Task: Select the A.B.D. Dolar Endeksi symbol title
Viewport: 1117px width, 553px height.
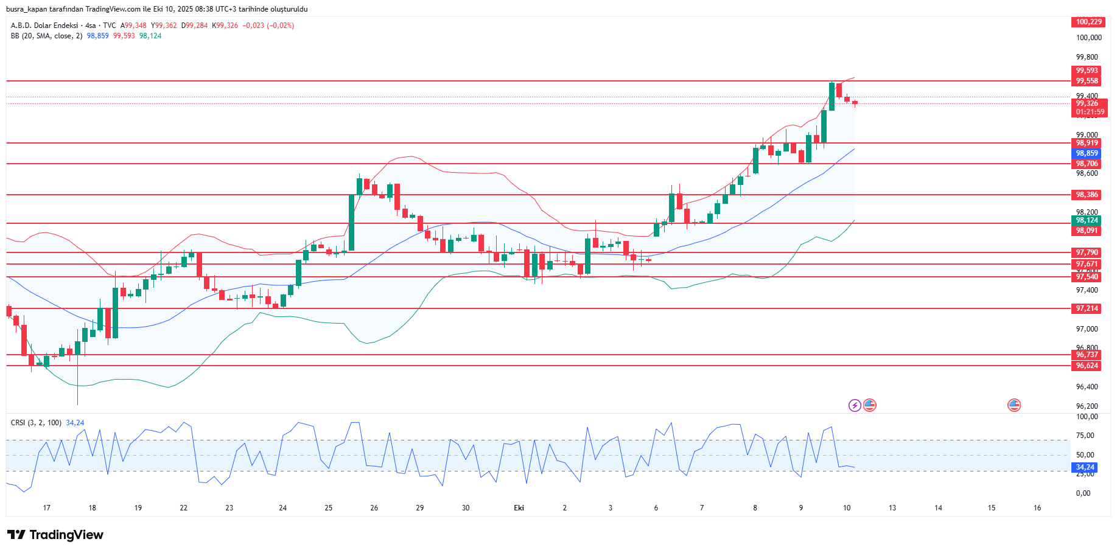Action: [44, 26]
